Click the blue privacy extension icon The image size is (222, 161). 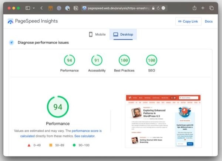coord(67,8)
